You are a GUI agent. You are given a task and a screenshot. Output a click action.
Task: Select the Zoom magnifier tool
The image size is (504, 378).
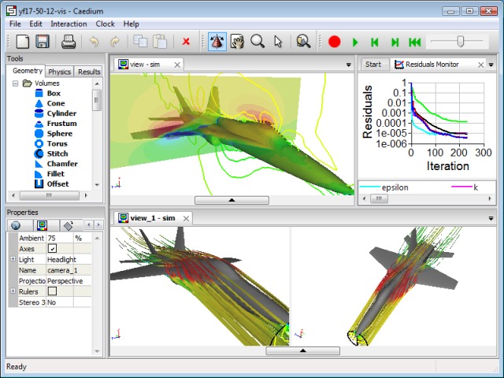click(x=258, y=42)
